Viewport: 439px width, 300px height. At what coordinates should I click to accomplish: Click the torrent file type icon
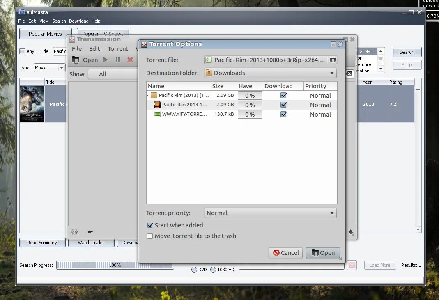tap(209, 60)
